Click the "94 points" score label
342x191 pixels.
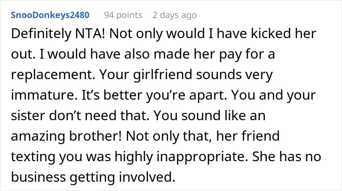pyautogui.click(x=123, y=15)
